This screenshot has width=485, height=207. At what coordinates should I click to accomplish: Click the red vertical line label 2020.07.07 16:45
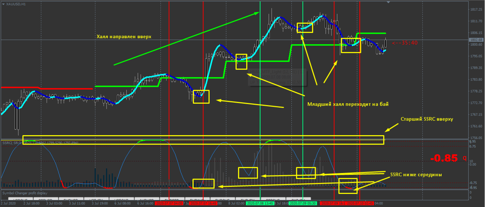pos(203,203)
